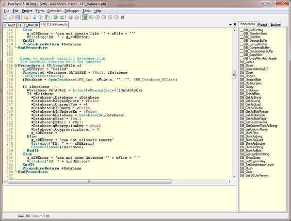Open the Debugger menu
291x221 pixels.
tap(72, 10)
